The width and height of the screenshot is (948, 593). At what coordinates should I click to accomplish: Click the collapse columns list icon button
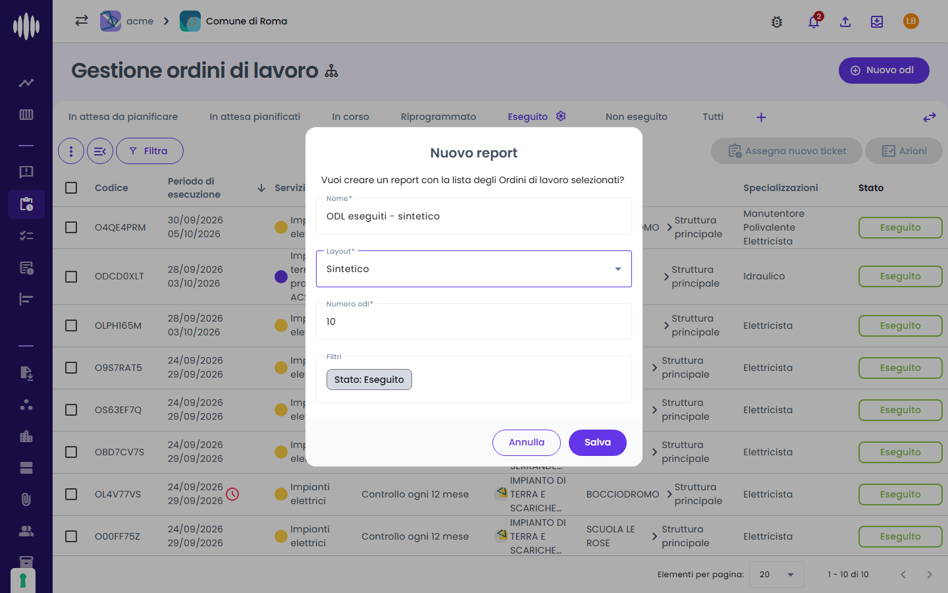(x=100, y=151)
